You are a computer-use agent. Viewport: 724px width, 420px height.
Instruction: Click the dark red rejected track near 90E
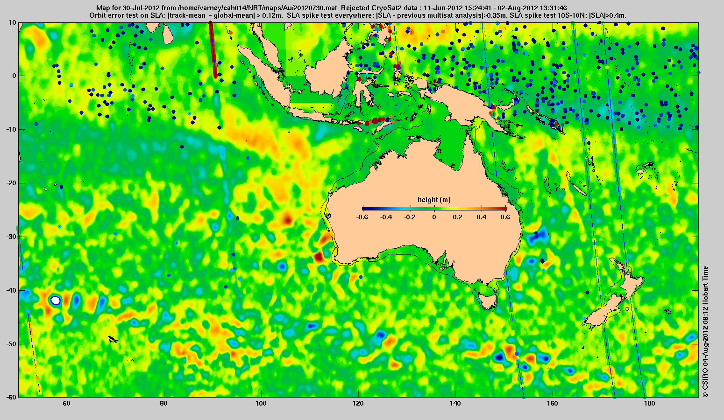[212, 49]
